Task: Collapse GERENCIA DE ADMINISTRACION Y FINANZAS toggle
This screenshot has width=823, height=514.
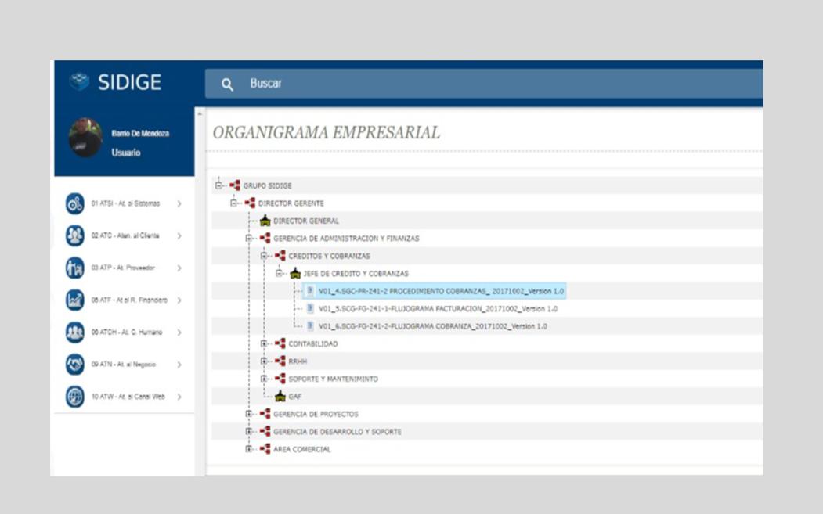Action: pyautogui.click(x=249, y=238)
